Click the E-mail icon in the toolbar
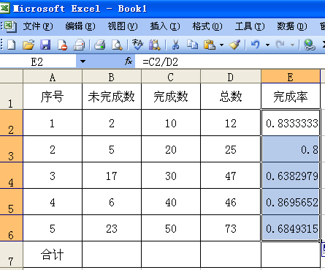Viewport: 325px width, 270px height. (x=79, y=45)
